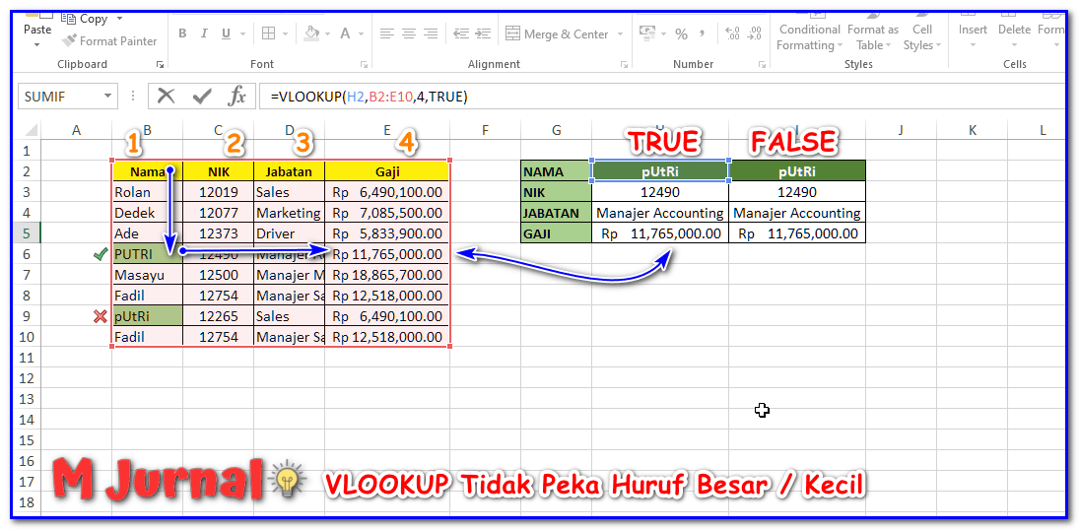The image size is (1079, 530).
Task: Open Conditional Formatting menu
Action: pos(809,35)
